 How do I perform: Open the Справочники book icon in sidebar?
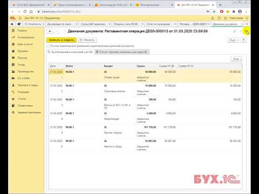click(13, 106)
